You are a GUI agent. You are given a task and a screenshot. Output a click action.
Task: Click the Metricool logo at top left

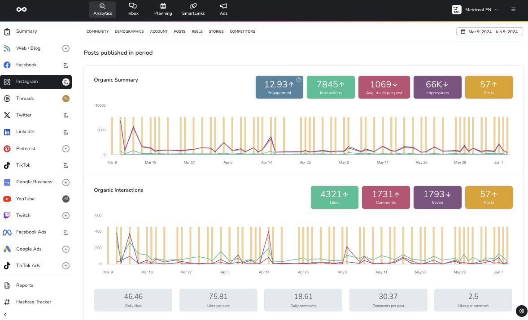(21, 9)
